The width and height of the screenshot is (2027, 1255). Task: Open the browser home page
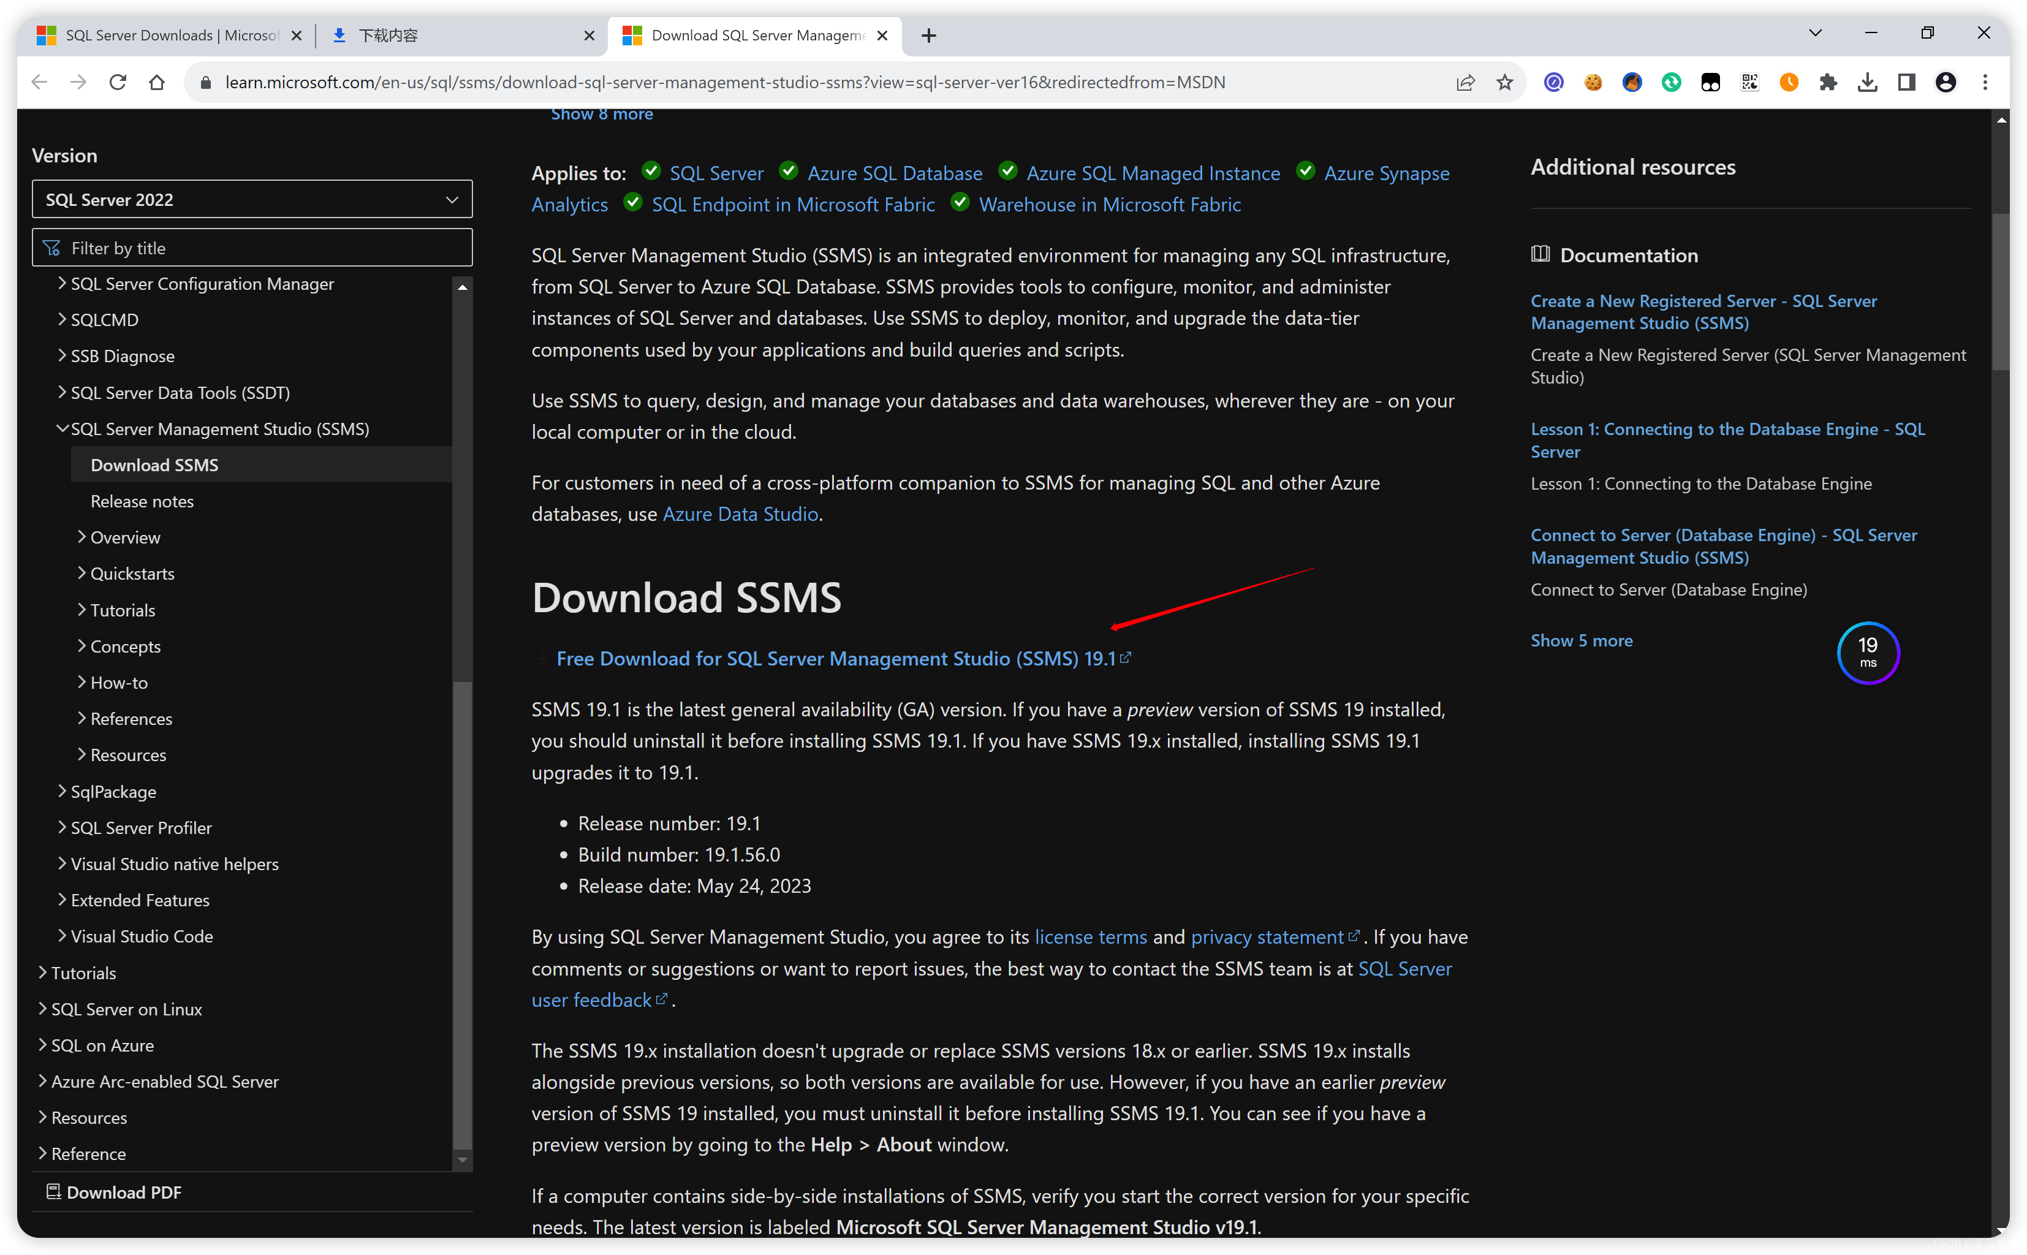157,82
